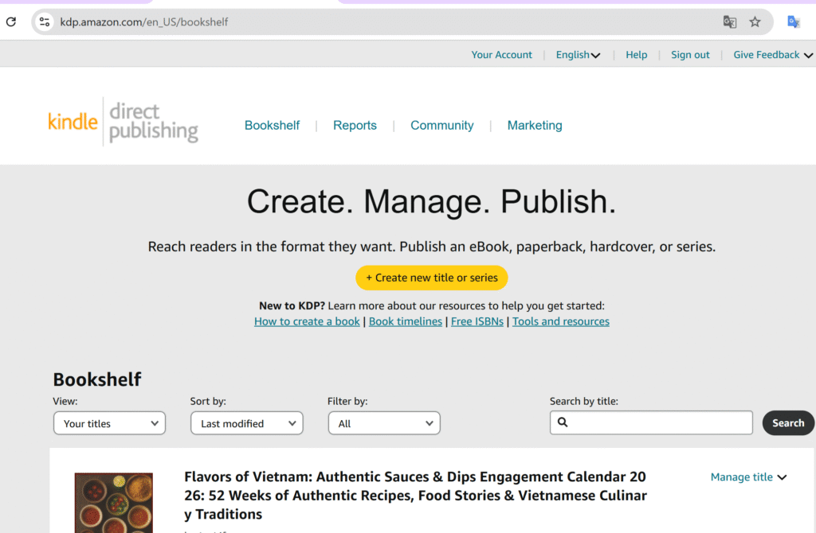Expand the Give Feedback menu
The image size is (816, 533).
[773, 55]
